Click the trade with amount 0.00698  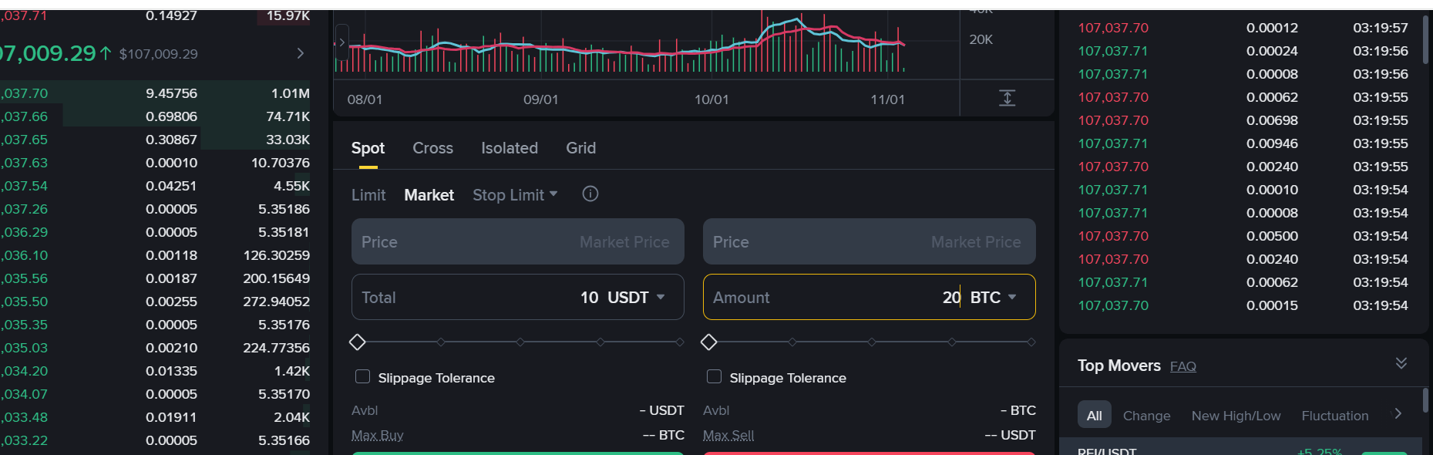pos(1243,120)
